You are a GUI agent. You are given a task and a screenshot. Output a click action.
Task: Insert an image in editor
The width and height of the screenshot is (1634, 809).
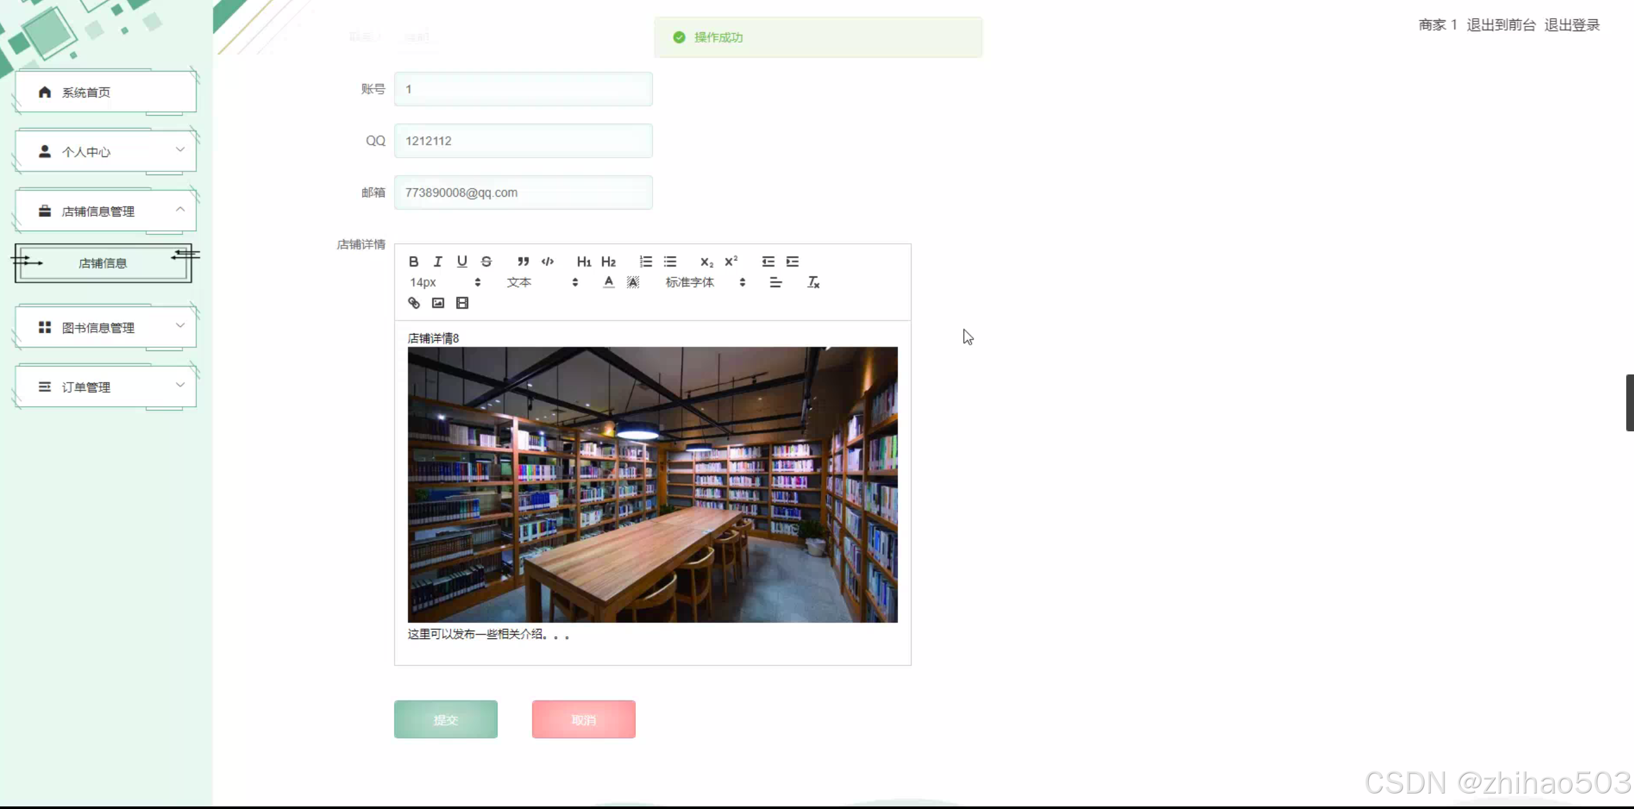point(438,303)
